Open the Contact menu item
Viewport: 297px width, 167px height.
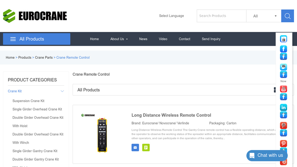point(185,39)
